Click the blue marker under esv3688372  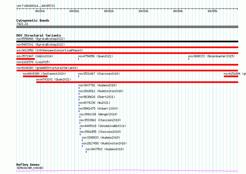pos(189,59)
